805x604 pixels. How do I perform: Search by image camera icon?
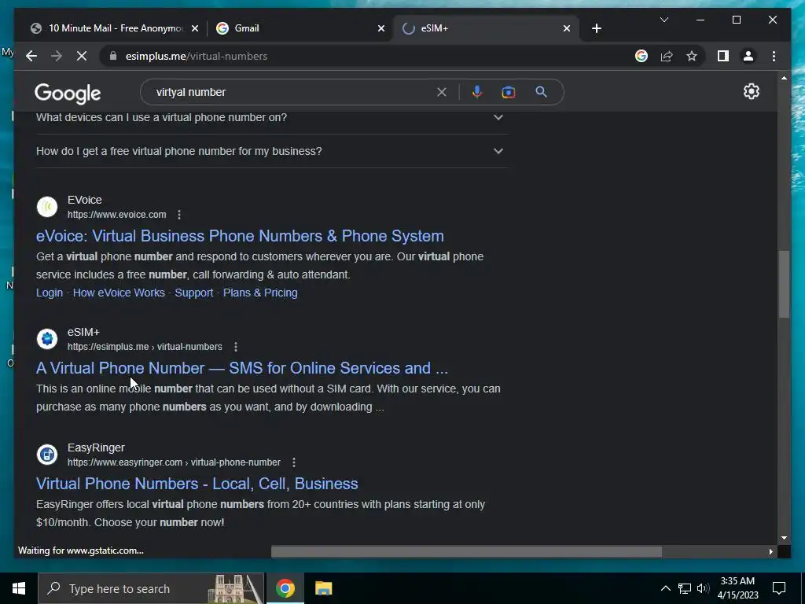[509, 92]
